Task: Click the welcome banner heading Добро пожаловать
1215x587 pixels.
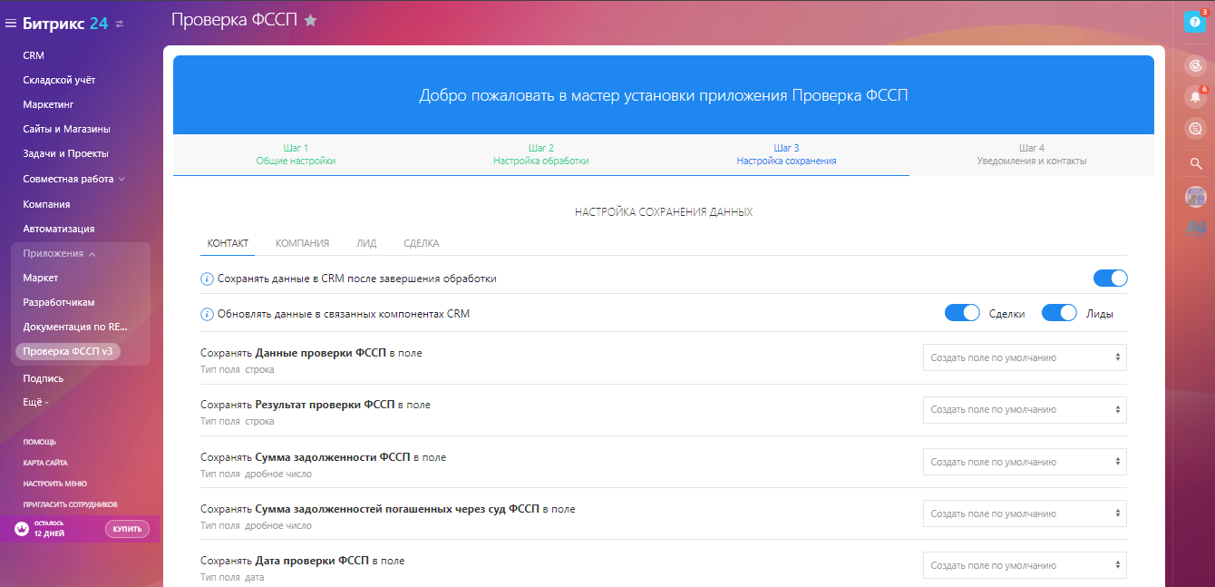Action: point(664,95)
